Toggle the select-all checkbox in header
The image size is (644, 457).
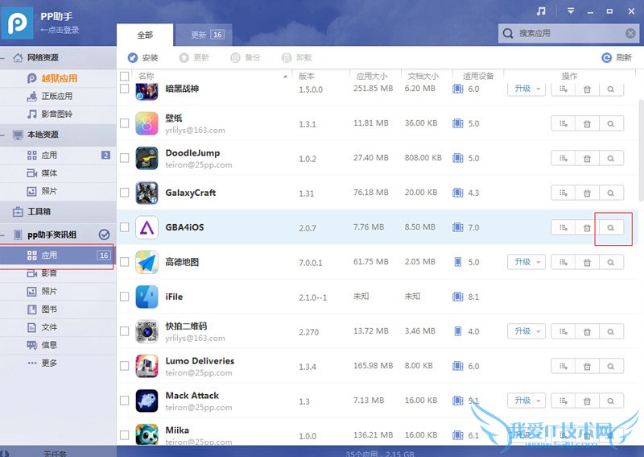tap(125, 76)
